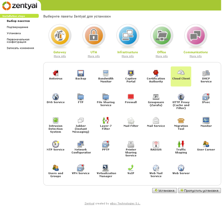Select the Printer Sharing Service package

click(x=131, y=149)
